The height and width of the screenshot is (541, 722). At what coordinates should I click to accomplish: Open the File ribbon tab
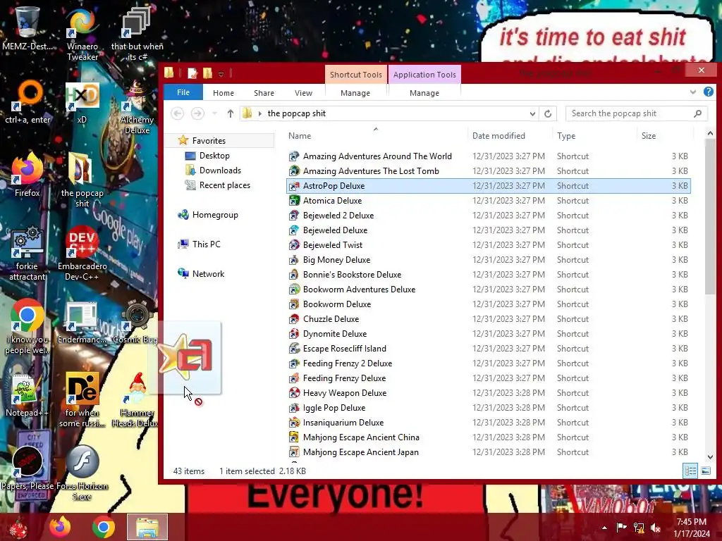point(183,92)
